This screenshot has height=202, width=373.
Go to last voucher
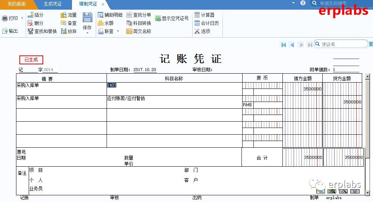point(310,45)
